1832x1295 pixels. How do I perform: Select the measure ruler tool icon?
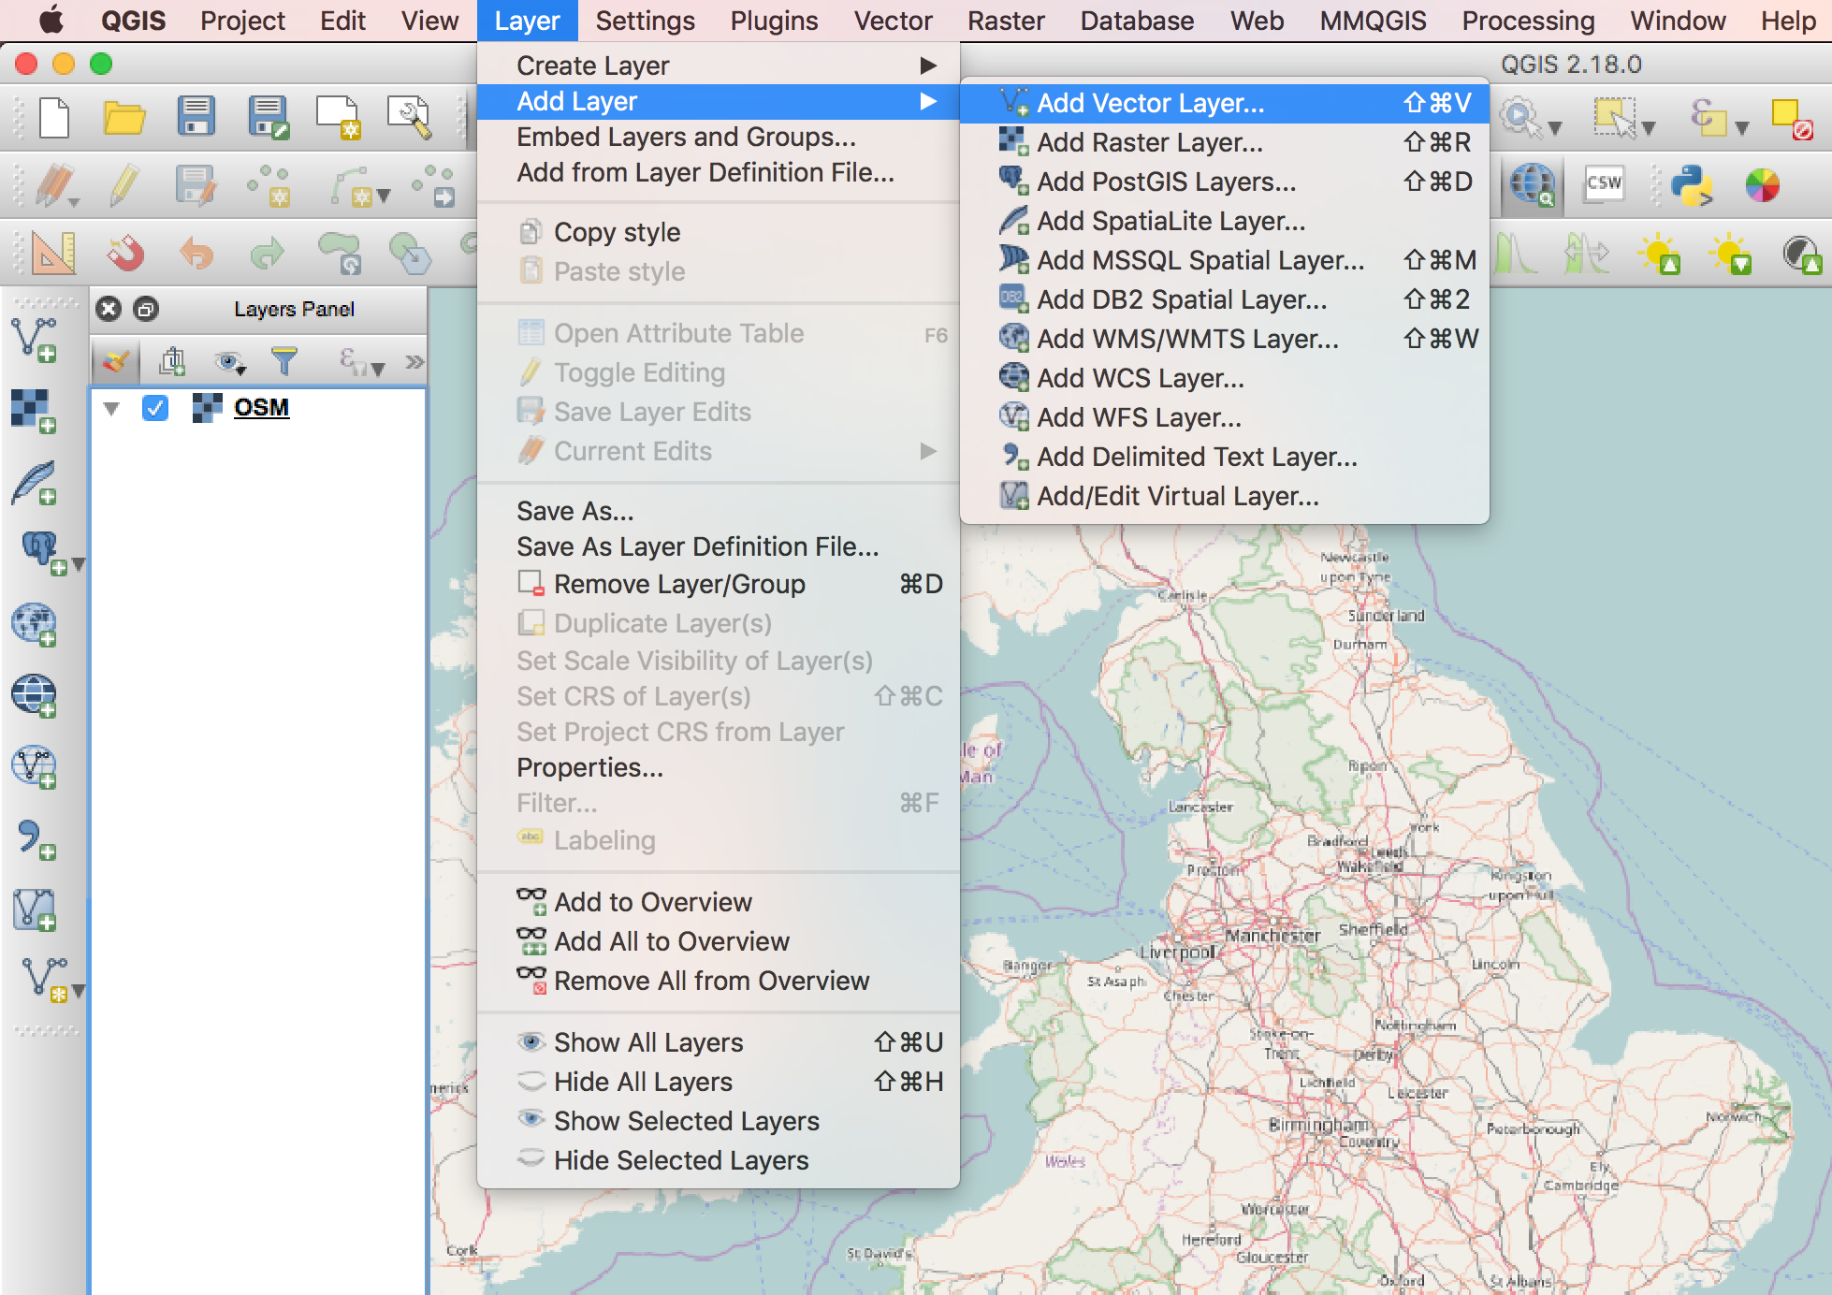[x=53, y=253]
